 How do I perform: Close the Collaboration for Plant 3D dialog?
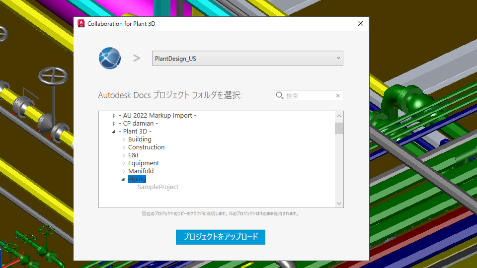(361, 24)
